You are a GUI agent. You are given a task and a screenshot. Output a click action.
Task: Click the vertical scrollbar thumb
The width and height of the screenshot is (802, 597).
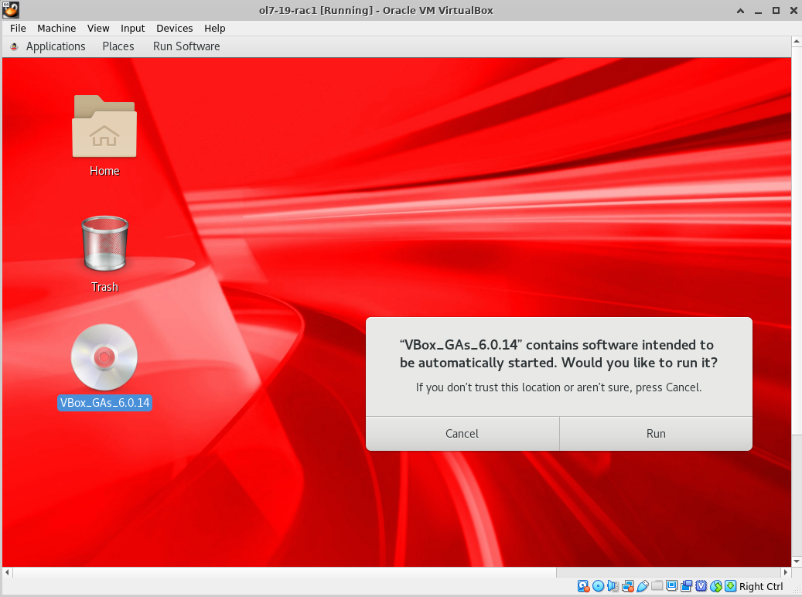point(797,241)
